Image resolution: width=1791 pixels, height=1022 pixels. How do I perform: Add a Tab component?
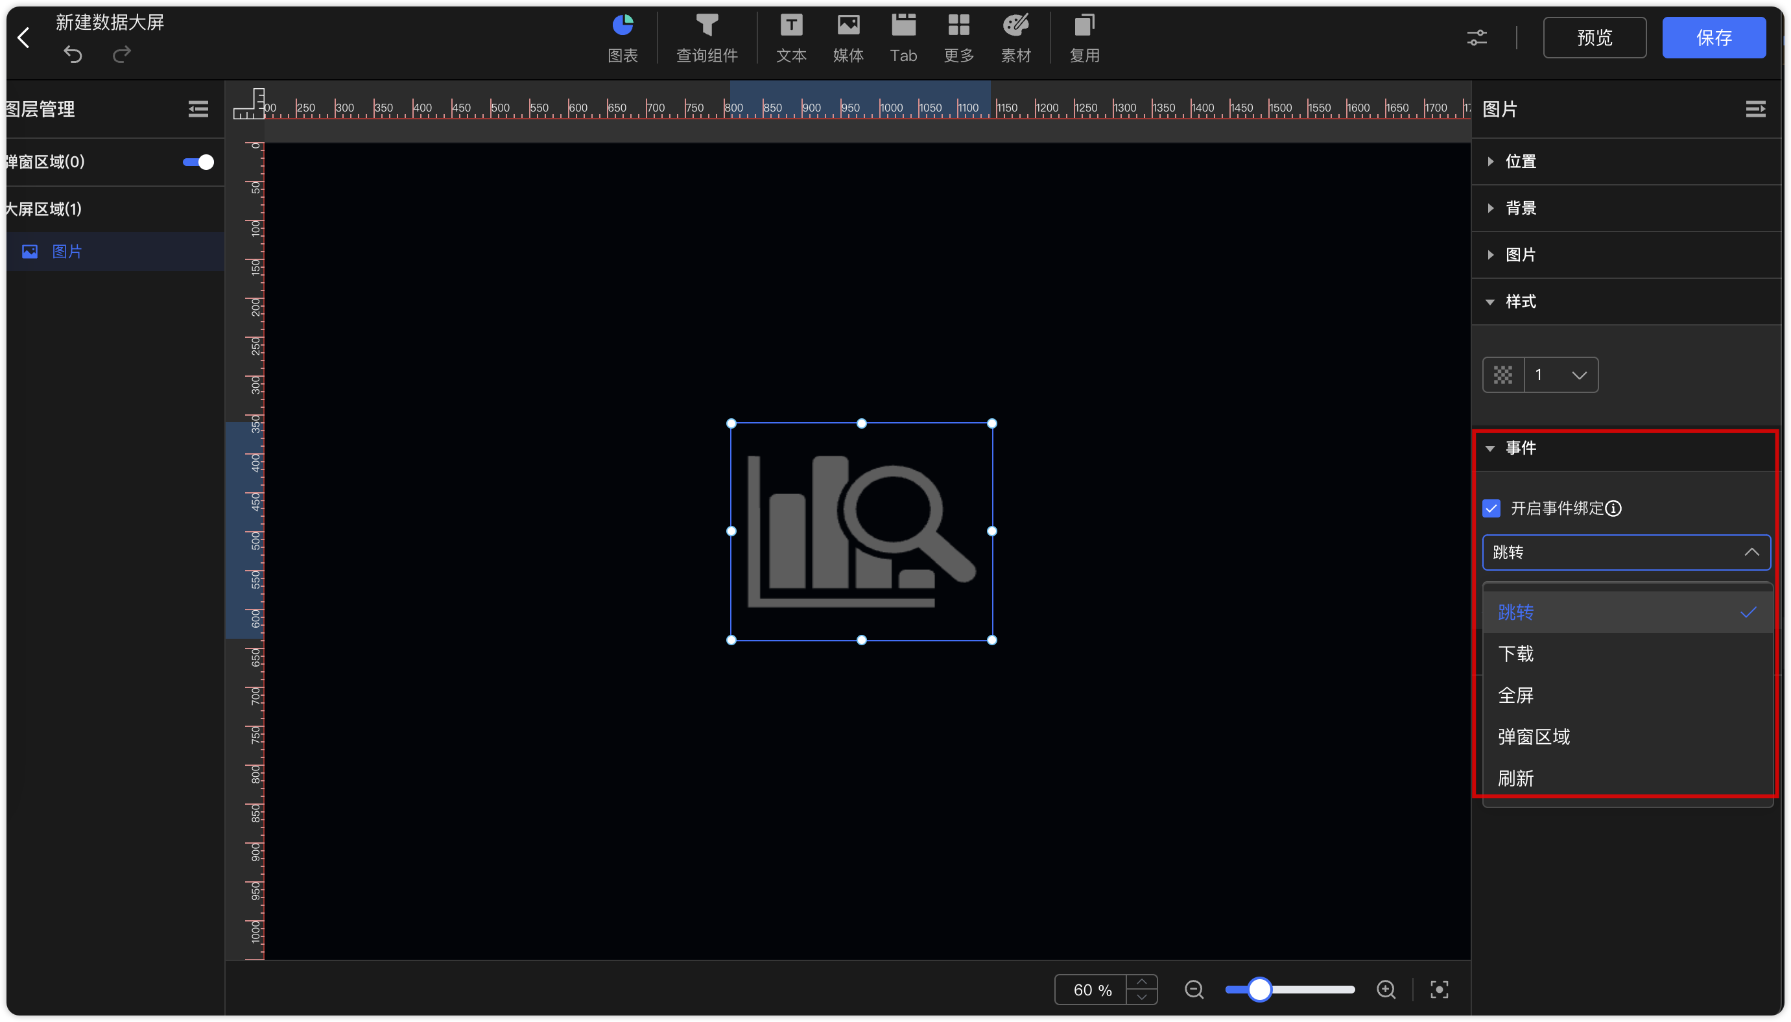click(903, 39)
